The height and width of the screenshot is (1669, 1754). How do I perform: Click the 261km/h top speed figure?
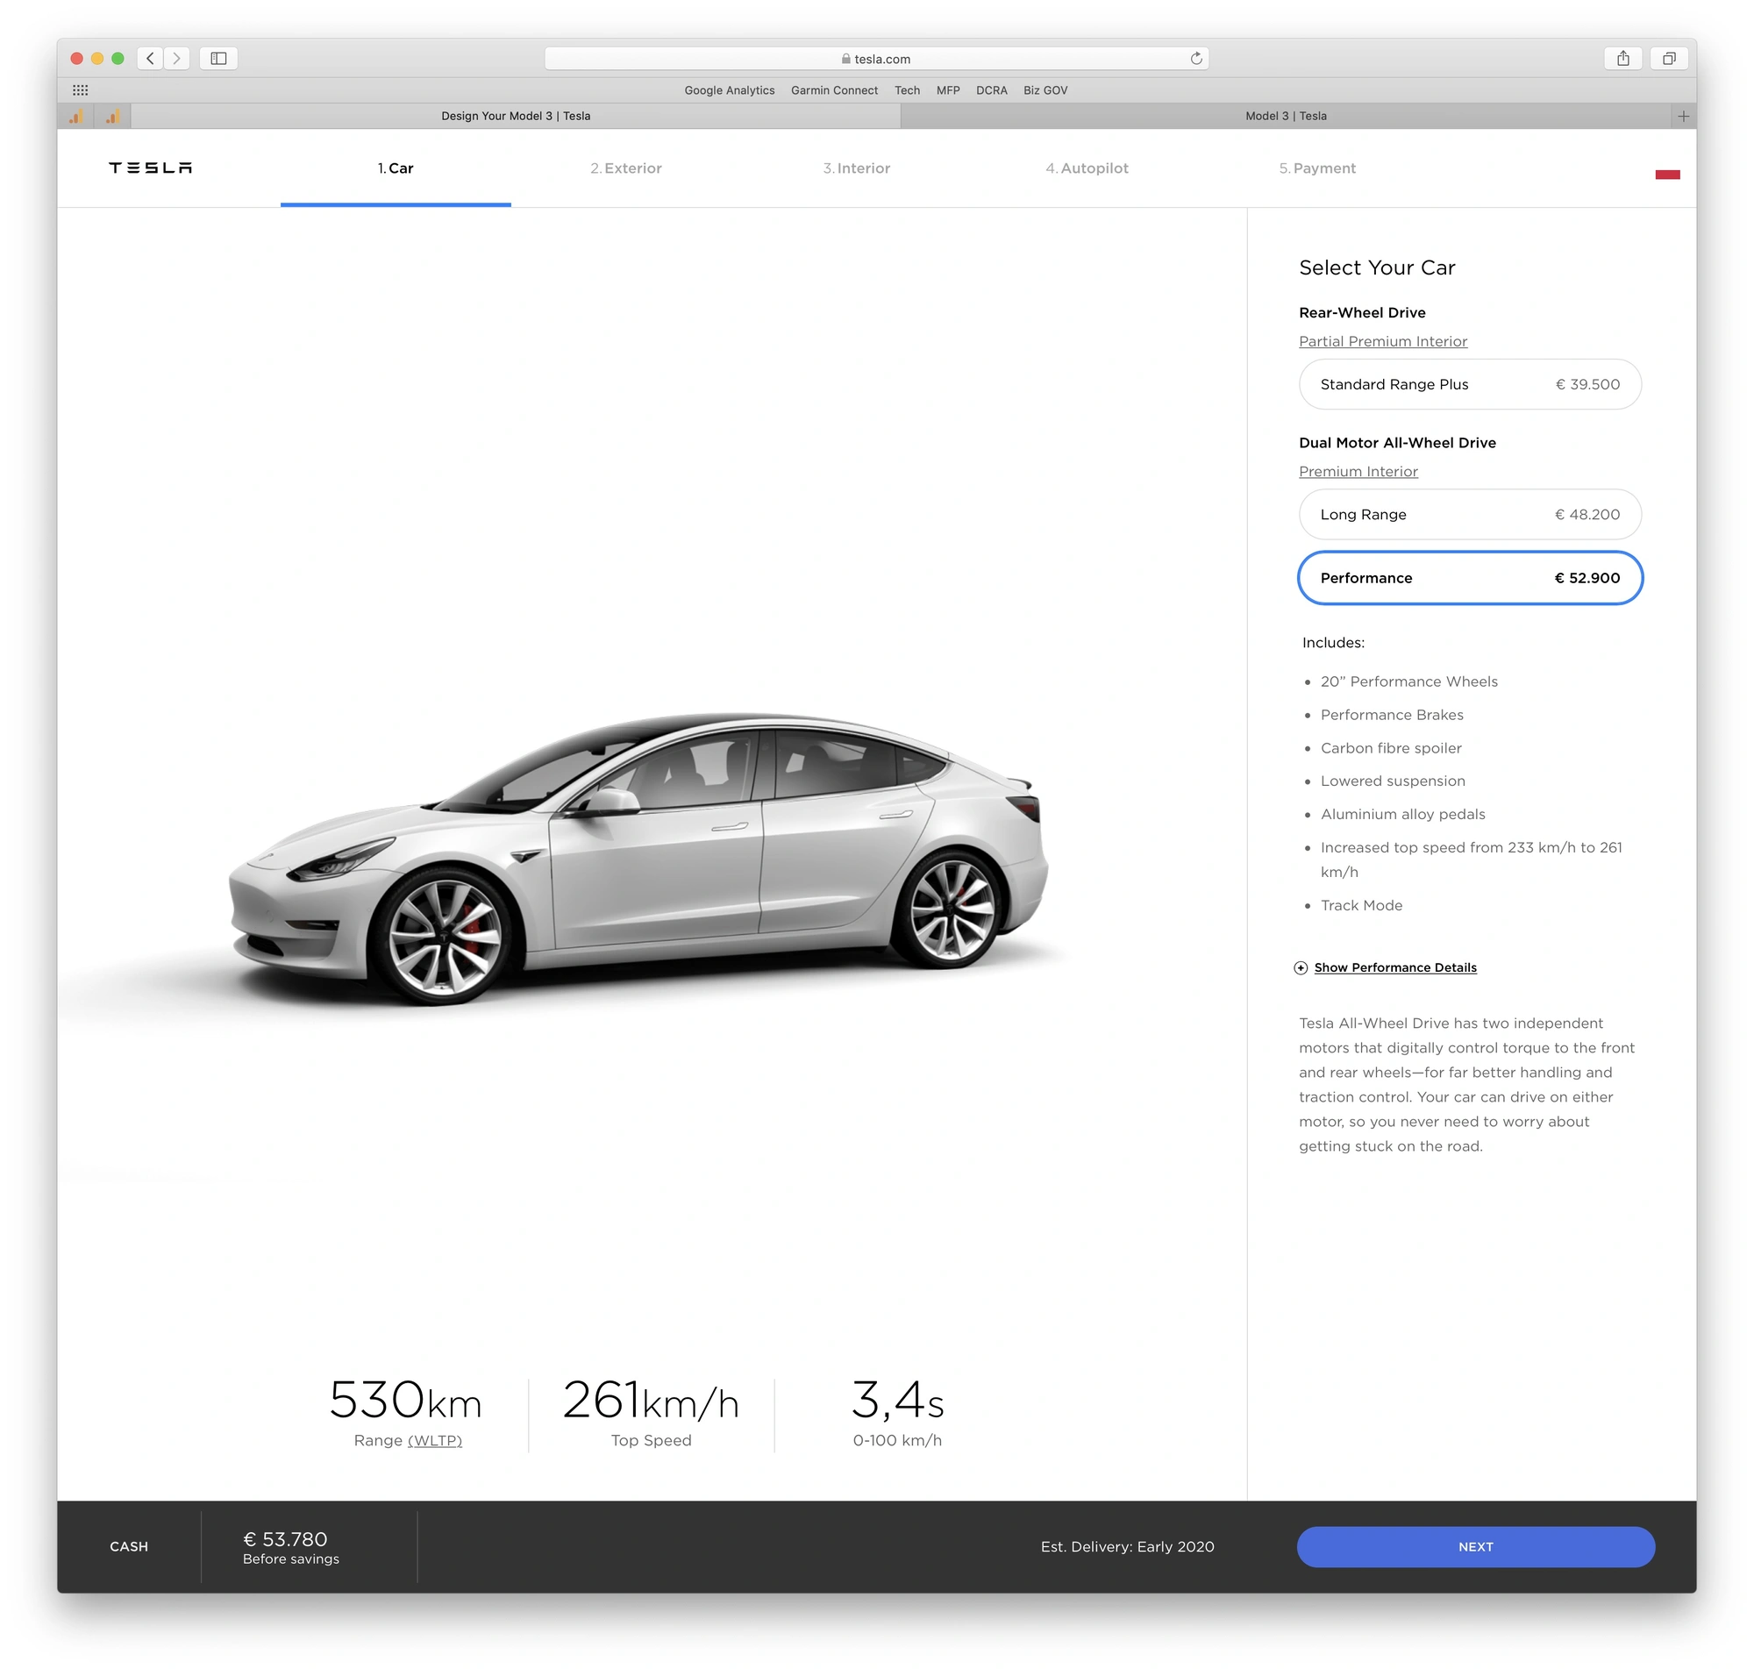click(650, 1401)
